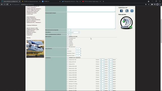The width and height of the screenshot is (162, 91).
Task: Open the VKontakte social icon
Action: point(132,11)
